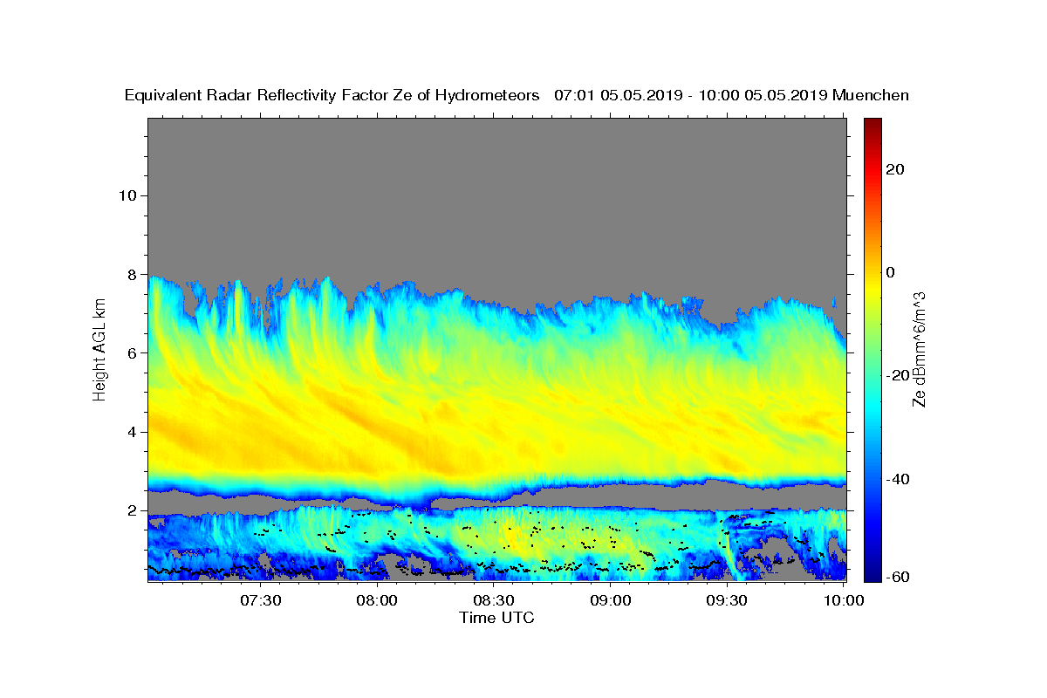Click the '08:00' time tick label
The width and height of the screenshot is (1047, 698).
[x=378, y=600]
